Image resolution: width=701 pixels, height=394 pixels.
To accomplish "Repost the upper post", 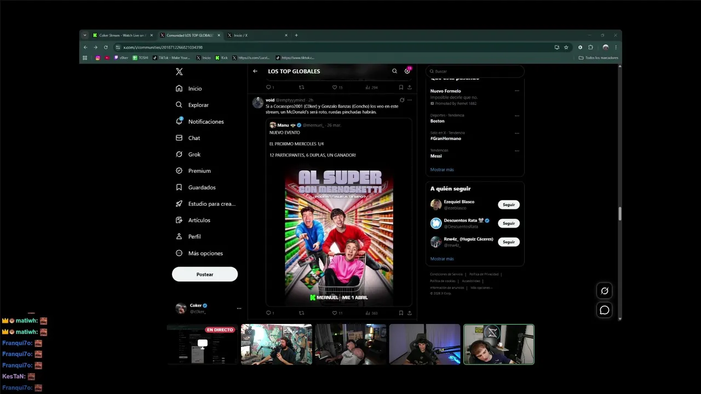I will (x=301, y=87).
